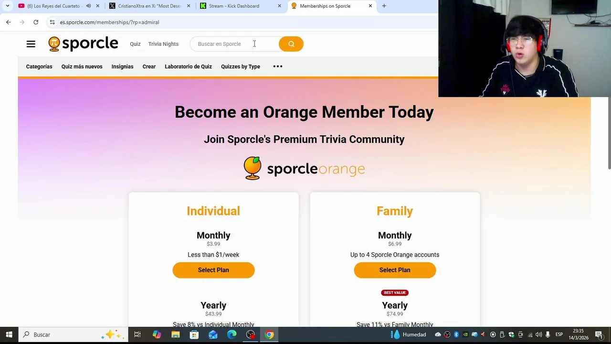Close the Stream - Kick Dashboard tab
The width and height of the screenshot is (611, 344).
click(279, 6)
